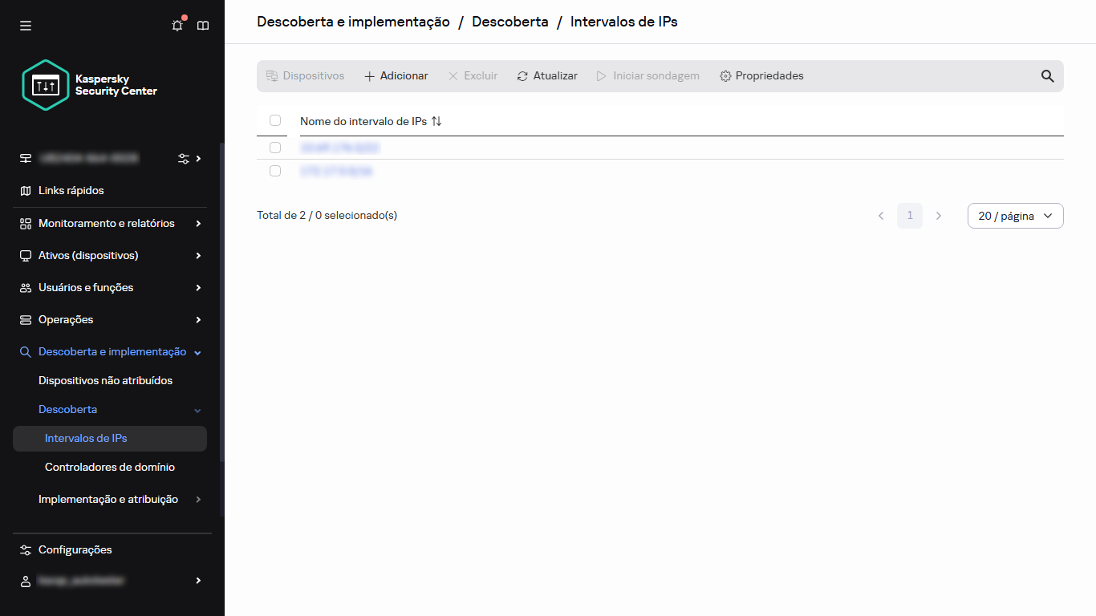Click the Descoberta breadcrumb
The width and height of the screenshot is (1096, 616).
[x=510, y=22]
